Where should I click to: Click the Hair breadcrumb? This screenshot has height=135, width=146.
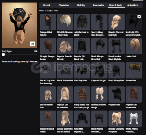pos(56,11)
